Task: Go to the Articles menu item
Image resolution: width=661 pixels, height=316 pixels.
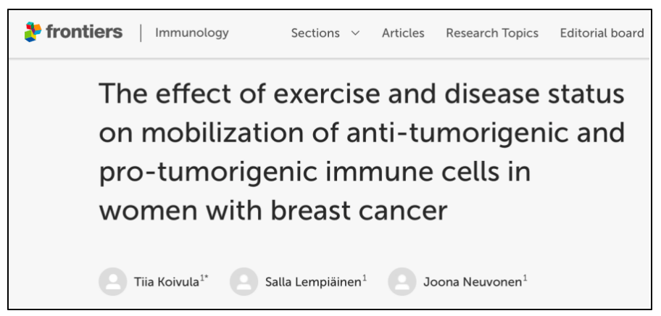Action: coord(403,33)
